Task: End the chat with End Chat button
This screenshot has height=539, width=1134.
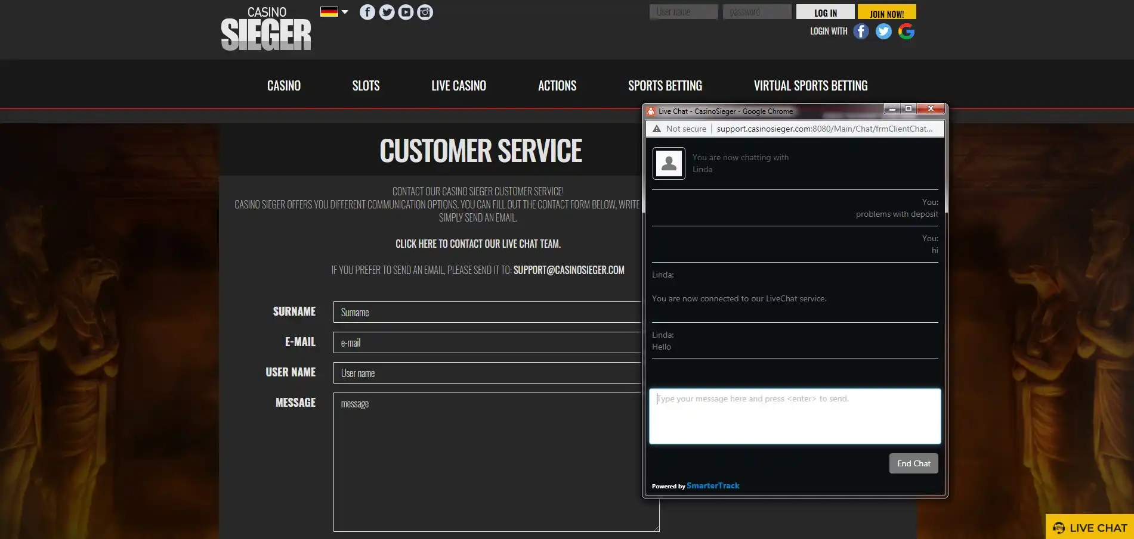Action: [x=913, y=463]
